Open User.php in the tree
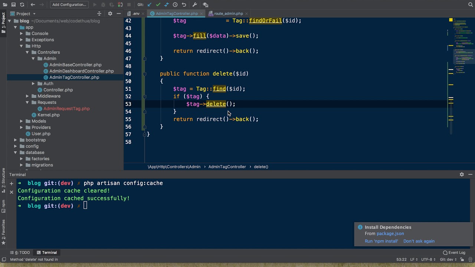This screenshot has width=475, height=267. click(38, 134)
